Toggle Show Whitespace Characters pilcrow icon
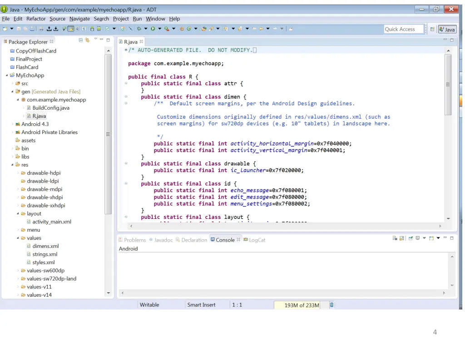465x348 pixels. pos(84,29)
